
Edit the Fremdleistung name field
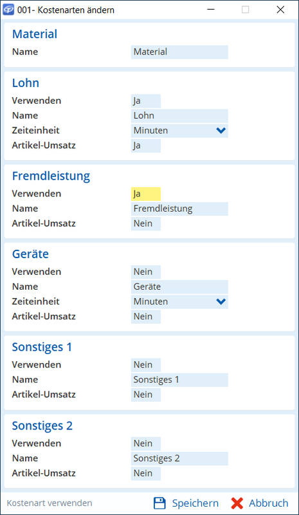tap(179, 209)
